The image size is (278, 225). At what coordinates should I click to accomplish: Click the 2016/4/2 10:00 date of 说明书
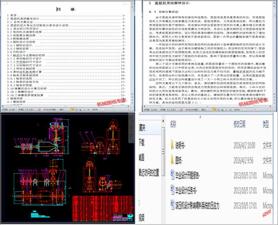coord(244,146)
